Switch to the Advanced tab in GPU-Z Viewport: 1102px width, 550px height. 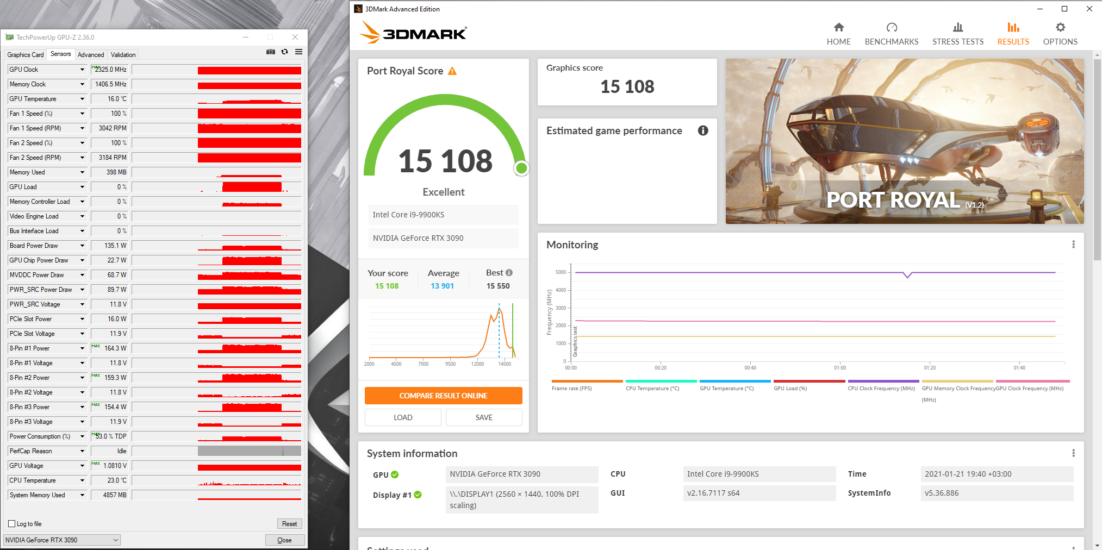(x=91, y=55)
